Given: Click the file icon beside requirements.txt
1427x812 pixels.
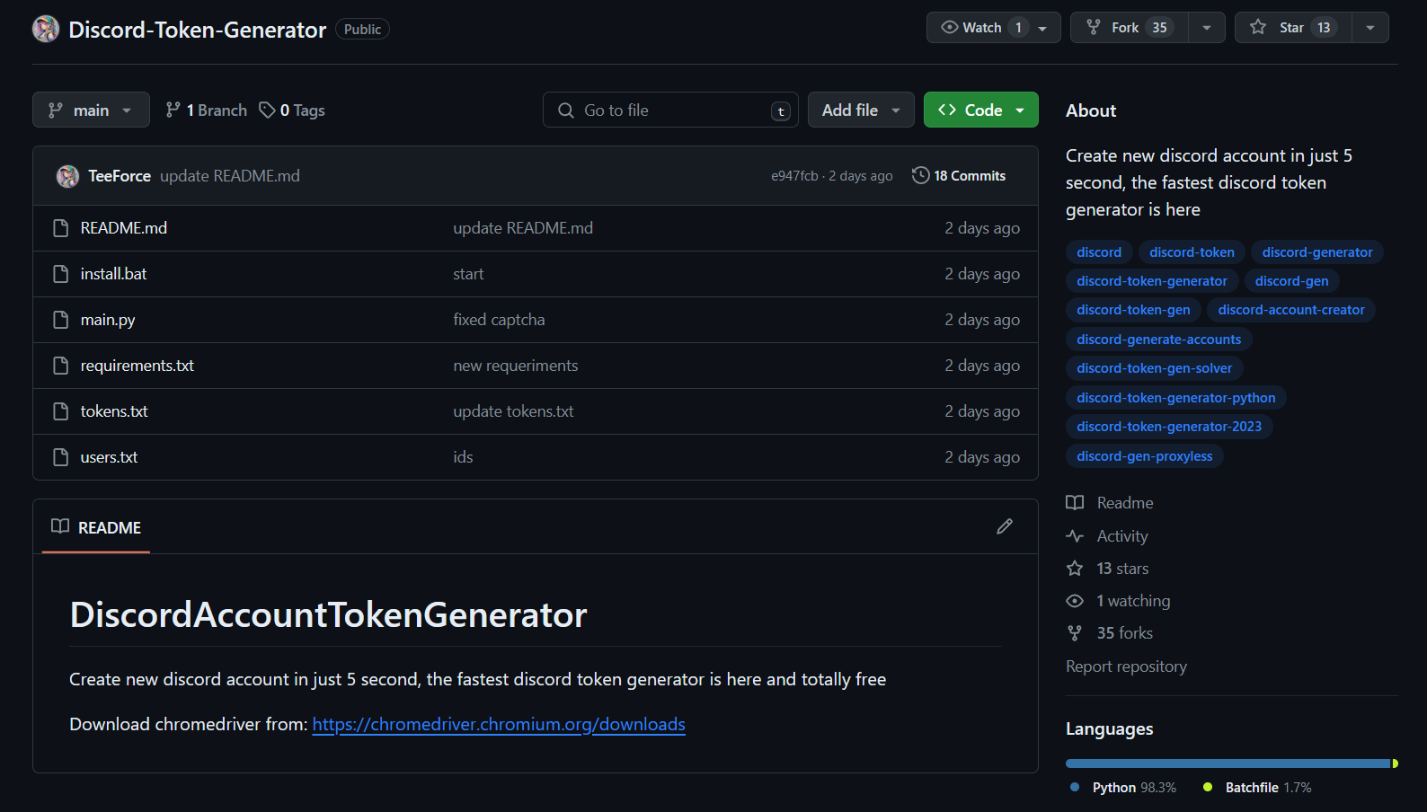Looking at the screenshot, I should tap(60, 366).
